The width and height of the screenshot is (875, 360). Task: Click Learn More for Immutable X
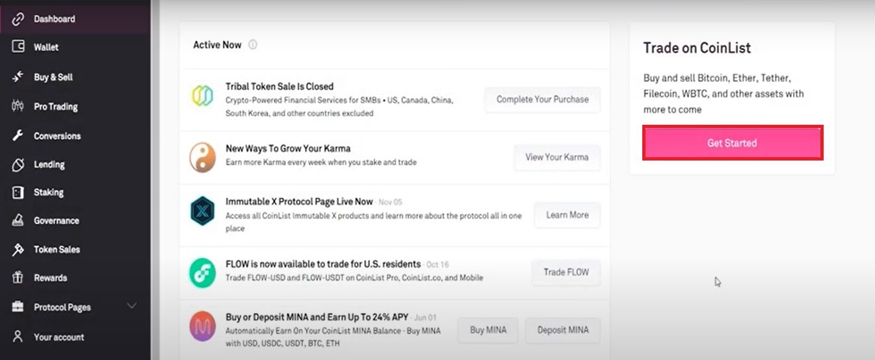point(567,215)
